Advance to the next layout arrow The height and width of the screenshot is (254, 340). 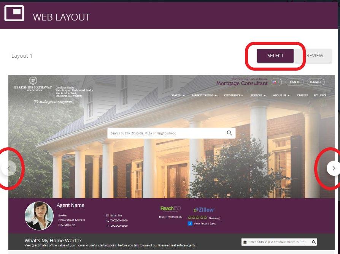[x=334, y=168]
